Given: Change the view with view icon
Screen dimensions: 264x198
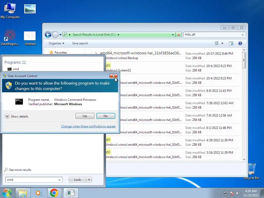Looking at the screenshot, I should tap(217, 43).
